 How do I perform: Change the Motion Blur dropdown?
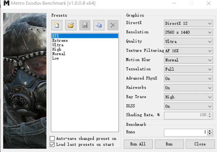point(188,60)
